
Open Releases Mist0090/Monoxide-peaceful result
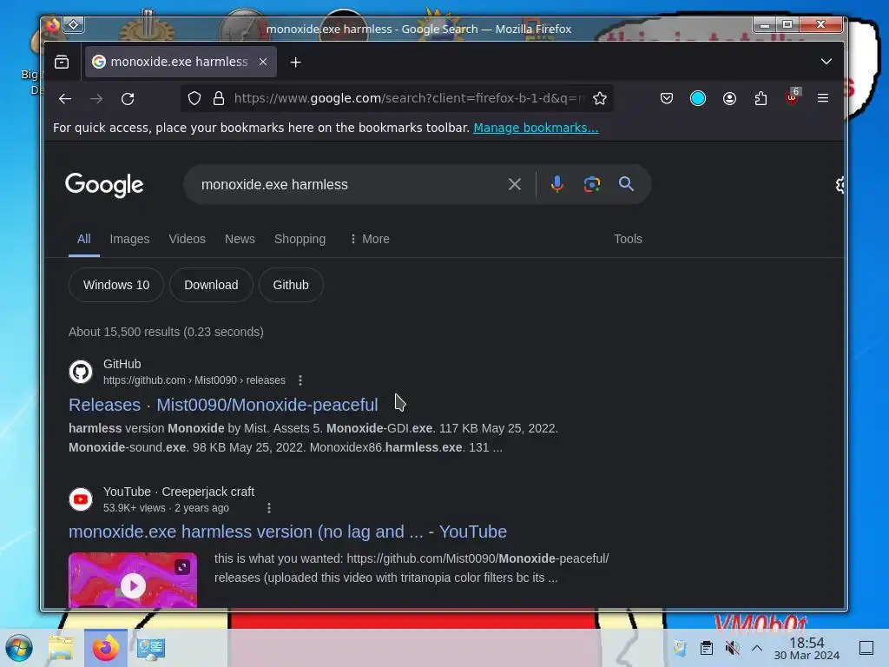click(223, 405)
